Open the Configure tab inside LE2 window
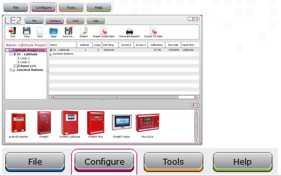This screenshot has width=281, height=176. 55,21
